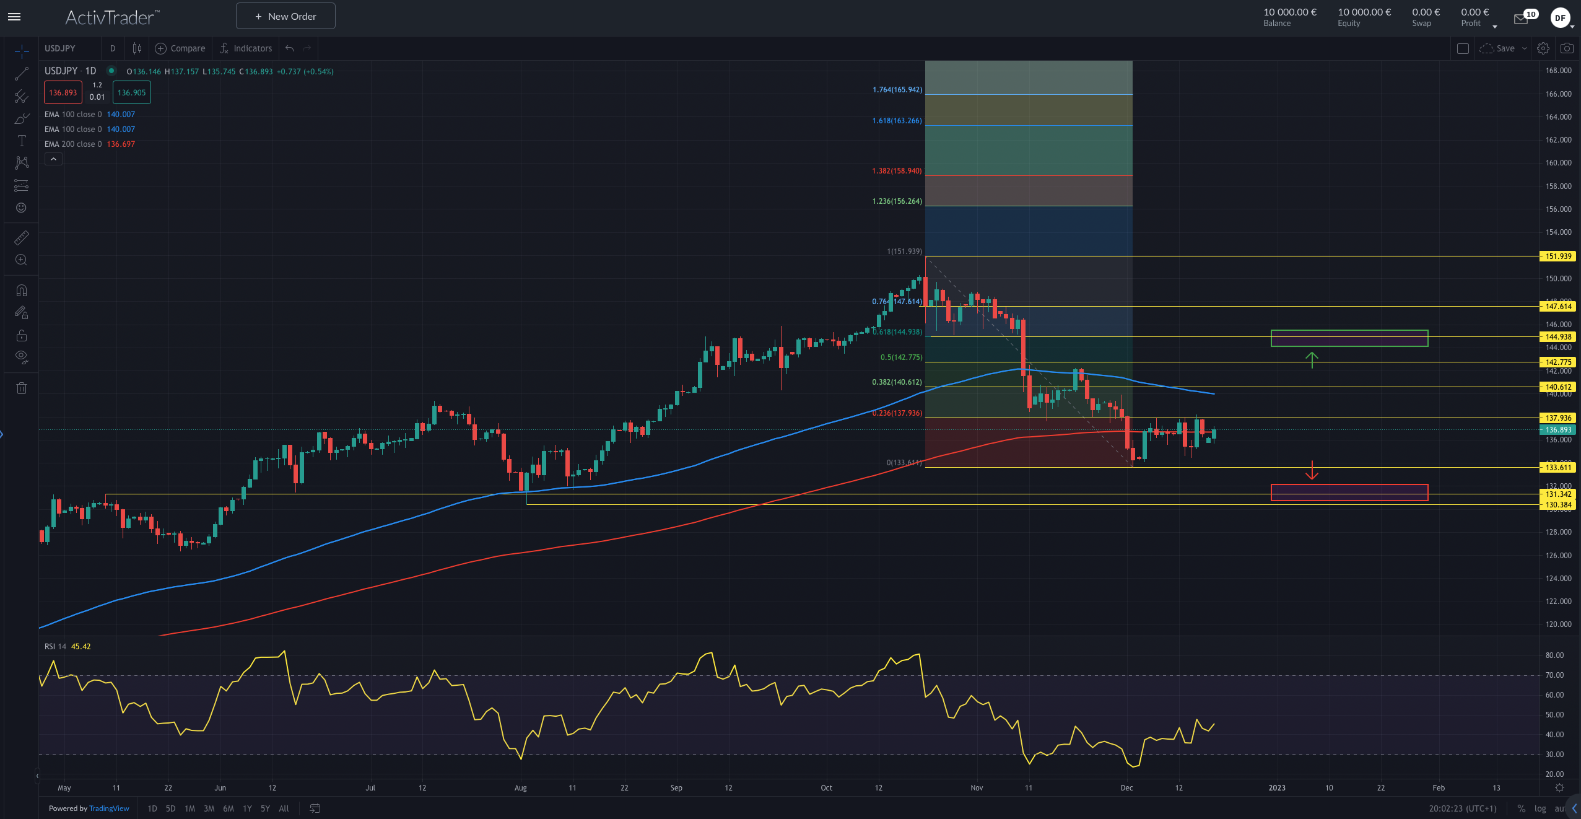Enable magnet snapping mode
1581x819 pixels.
coord(20,289)
